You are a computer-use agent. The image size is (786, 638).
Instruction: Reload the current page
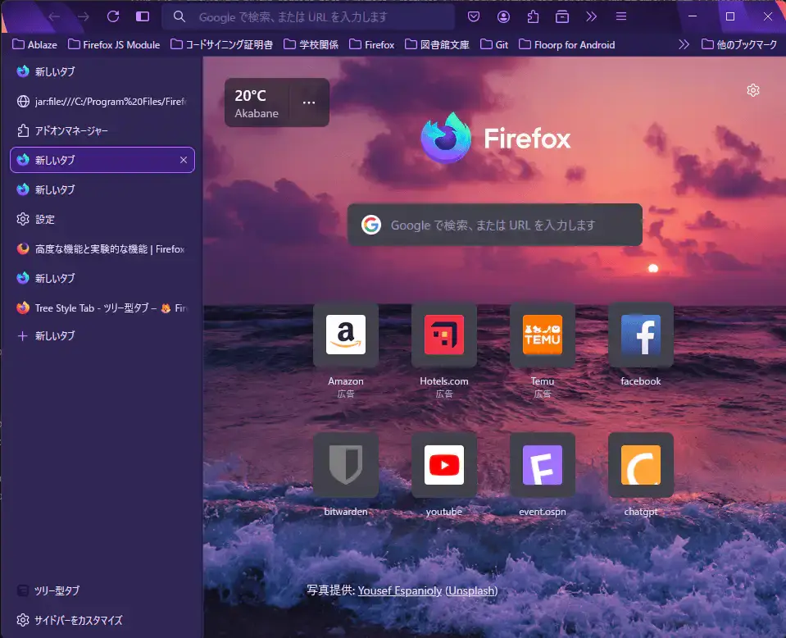pos(112,16)
